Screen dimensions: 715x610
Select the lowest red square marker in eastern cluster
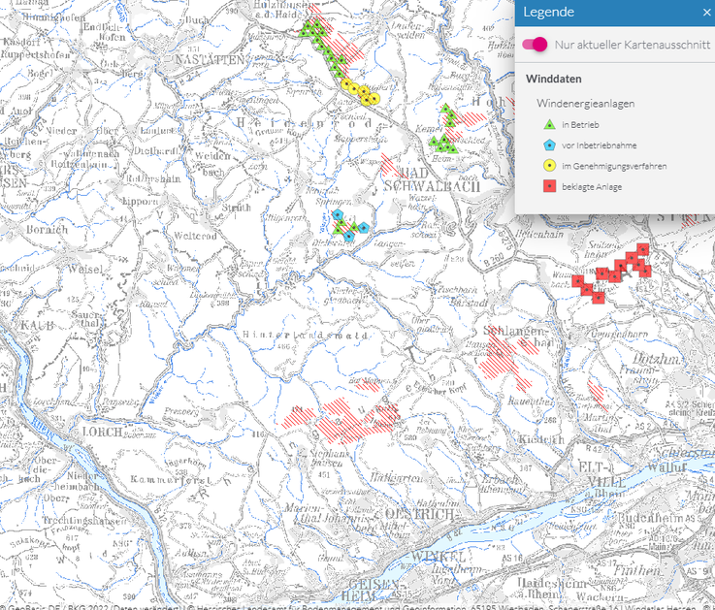point(599,298)
